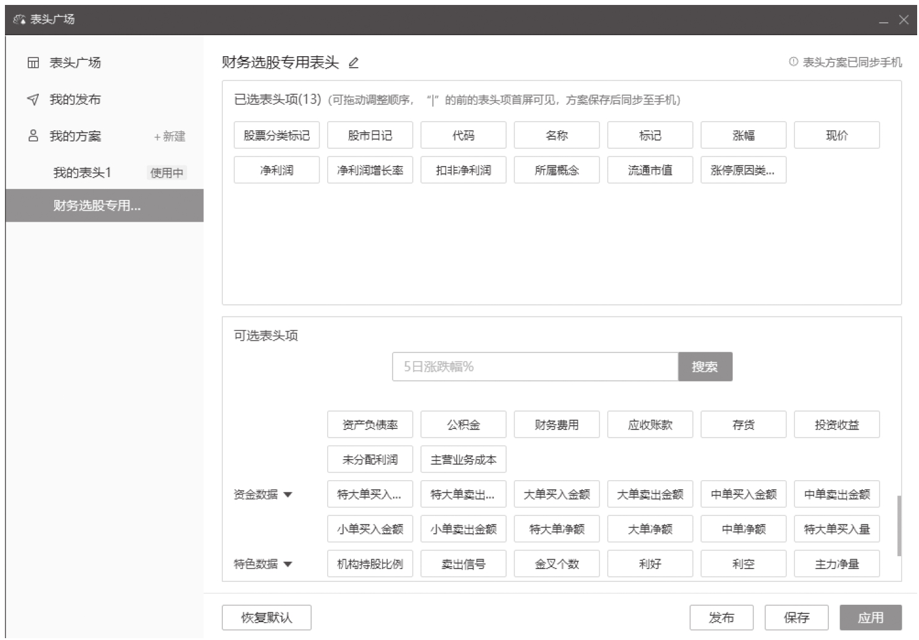The width and height of the screenshot is (919, 640).
Task: Select the 名称 selected header
Action: (557, 135)
